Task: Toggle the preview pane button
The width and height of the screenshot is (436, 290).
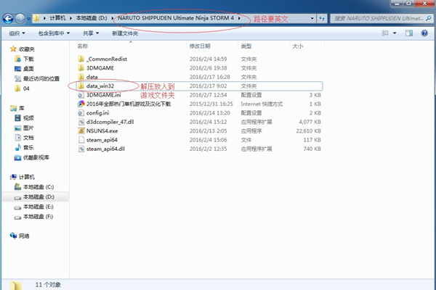Action: point(409,33)
